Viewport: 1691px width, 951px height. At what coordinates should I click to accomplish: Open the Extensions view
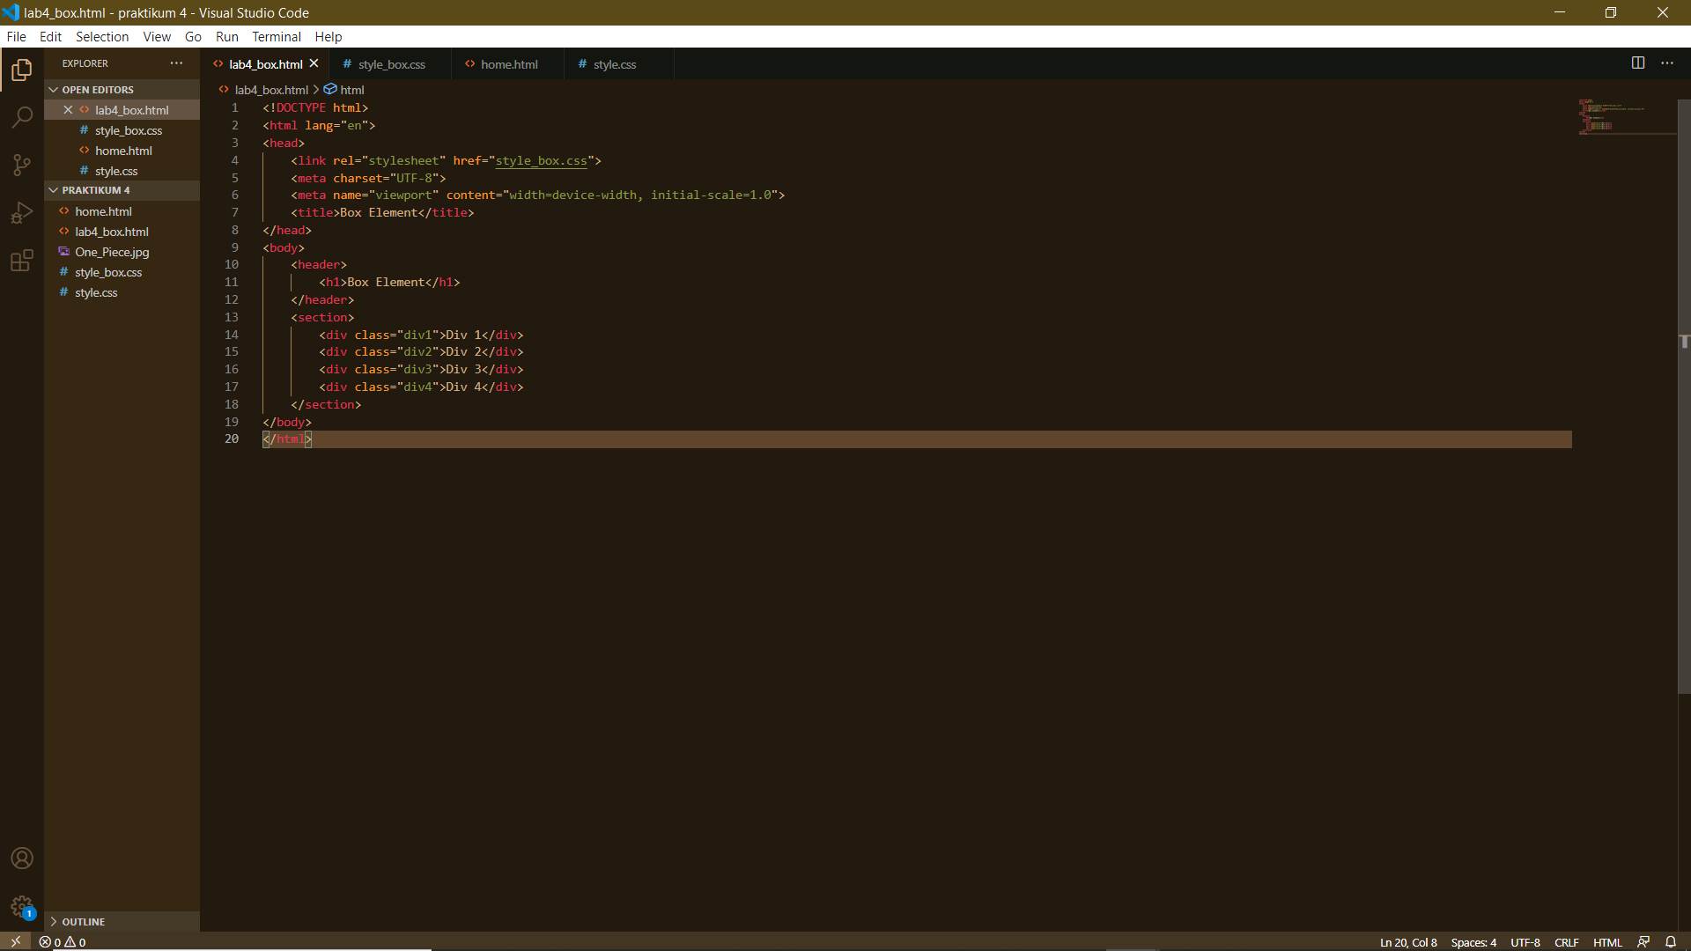tap(22, 260)
